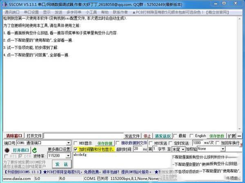The image size is (245, 183).
Task: Click the 更多串口设置 button
Action: [x=59, y=150]
